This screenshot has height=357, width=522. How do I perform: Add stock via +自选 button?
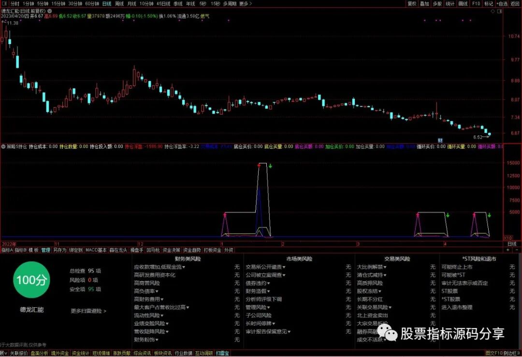pyautogui.click(x=502, y=4)
